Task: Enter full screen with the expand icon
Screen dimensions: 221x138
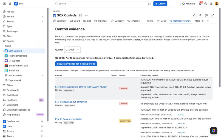Action: tap(212, 15)
